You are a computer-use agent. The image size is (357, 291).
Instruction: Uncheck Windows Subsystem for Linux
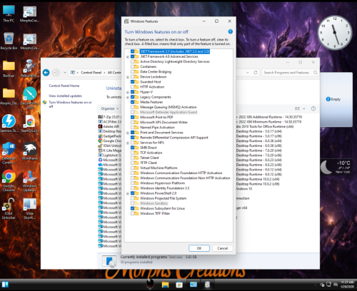tap(132, 208)
